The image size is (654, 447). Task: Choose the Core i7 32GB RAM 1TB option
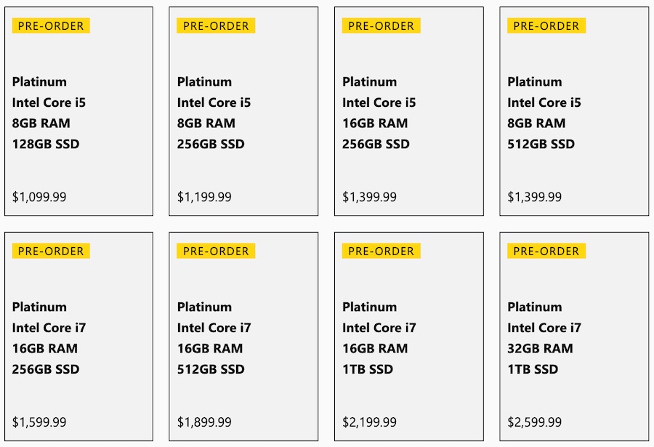click(573, 338)
